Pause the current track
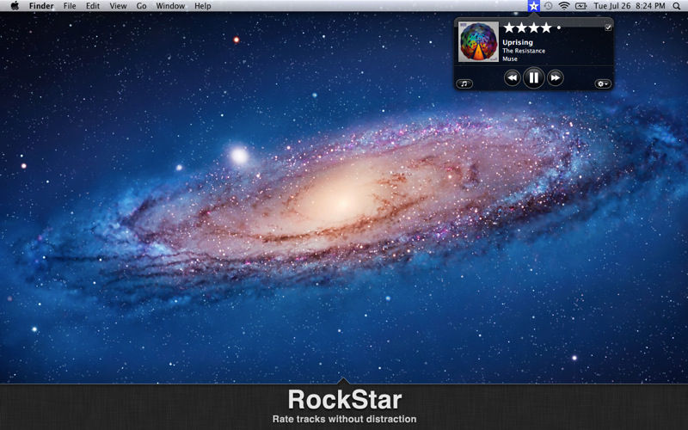The width and height of the screenshot is (688, 430). (533, 78)
